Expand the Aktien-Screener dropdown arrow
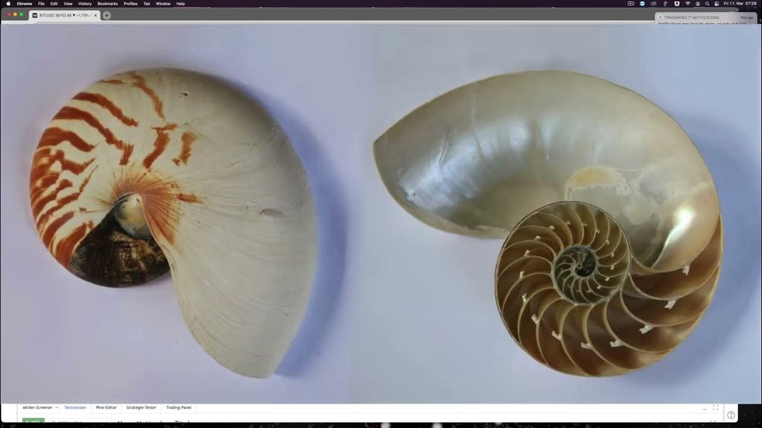The height and width of the screenshot is (428, 762). 57,408
